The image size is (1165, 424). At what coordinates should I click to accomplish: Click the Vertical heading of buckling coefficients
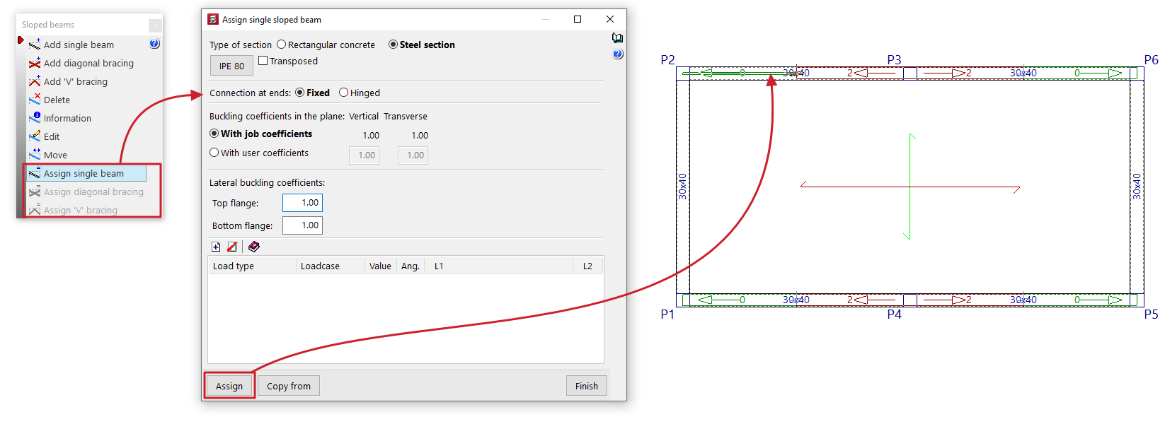tap(364, 116)
